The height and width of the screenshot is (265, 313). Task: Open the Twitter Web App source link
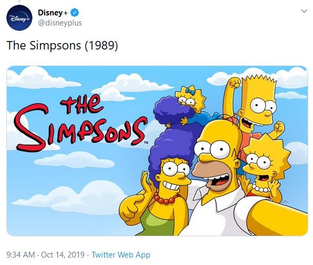pos(121,255)
